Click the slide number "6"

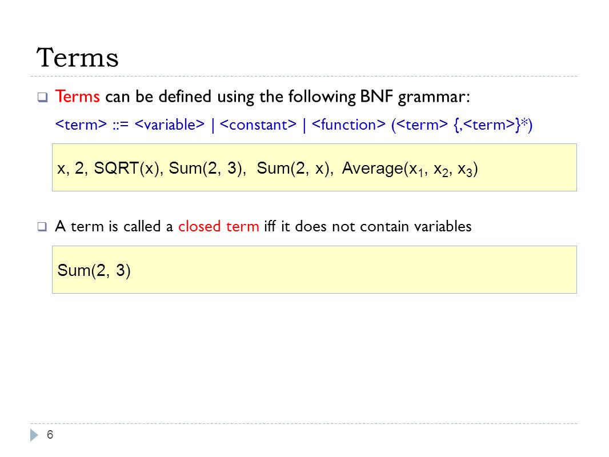tap(50, 435)
